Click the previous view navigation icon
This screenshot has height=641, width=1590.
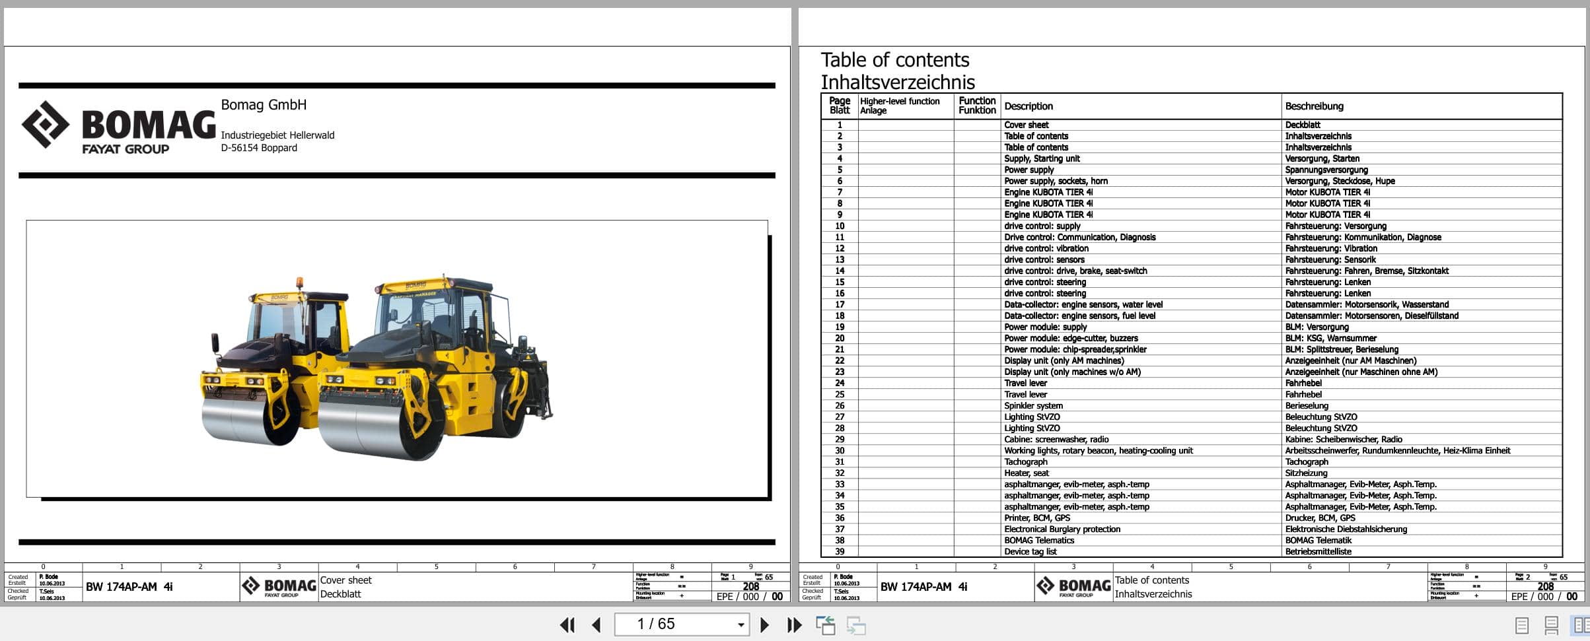826,624
